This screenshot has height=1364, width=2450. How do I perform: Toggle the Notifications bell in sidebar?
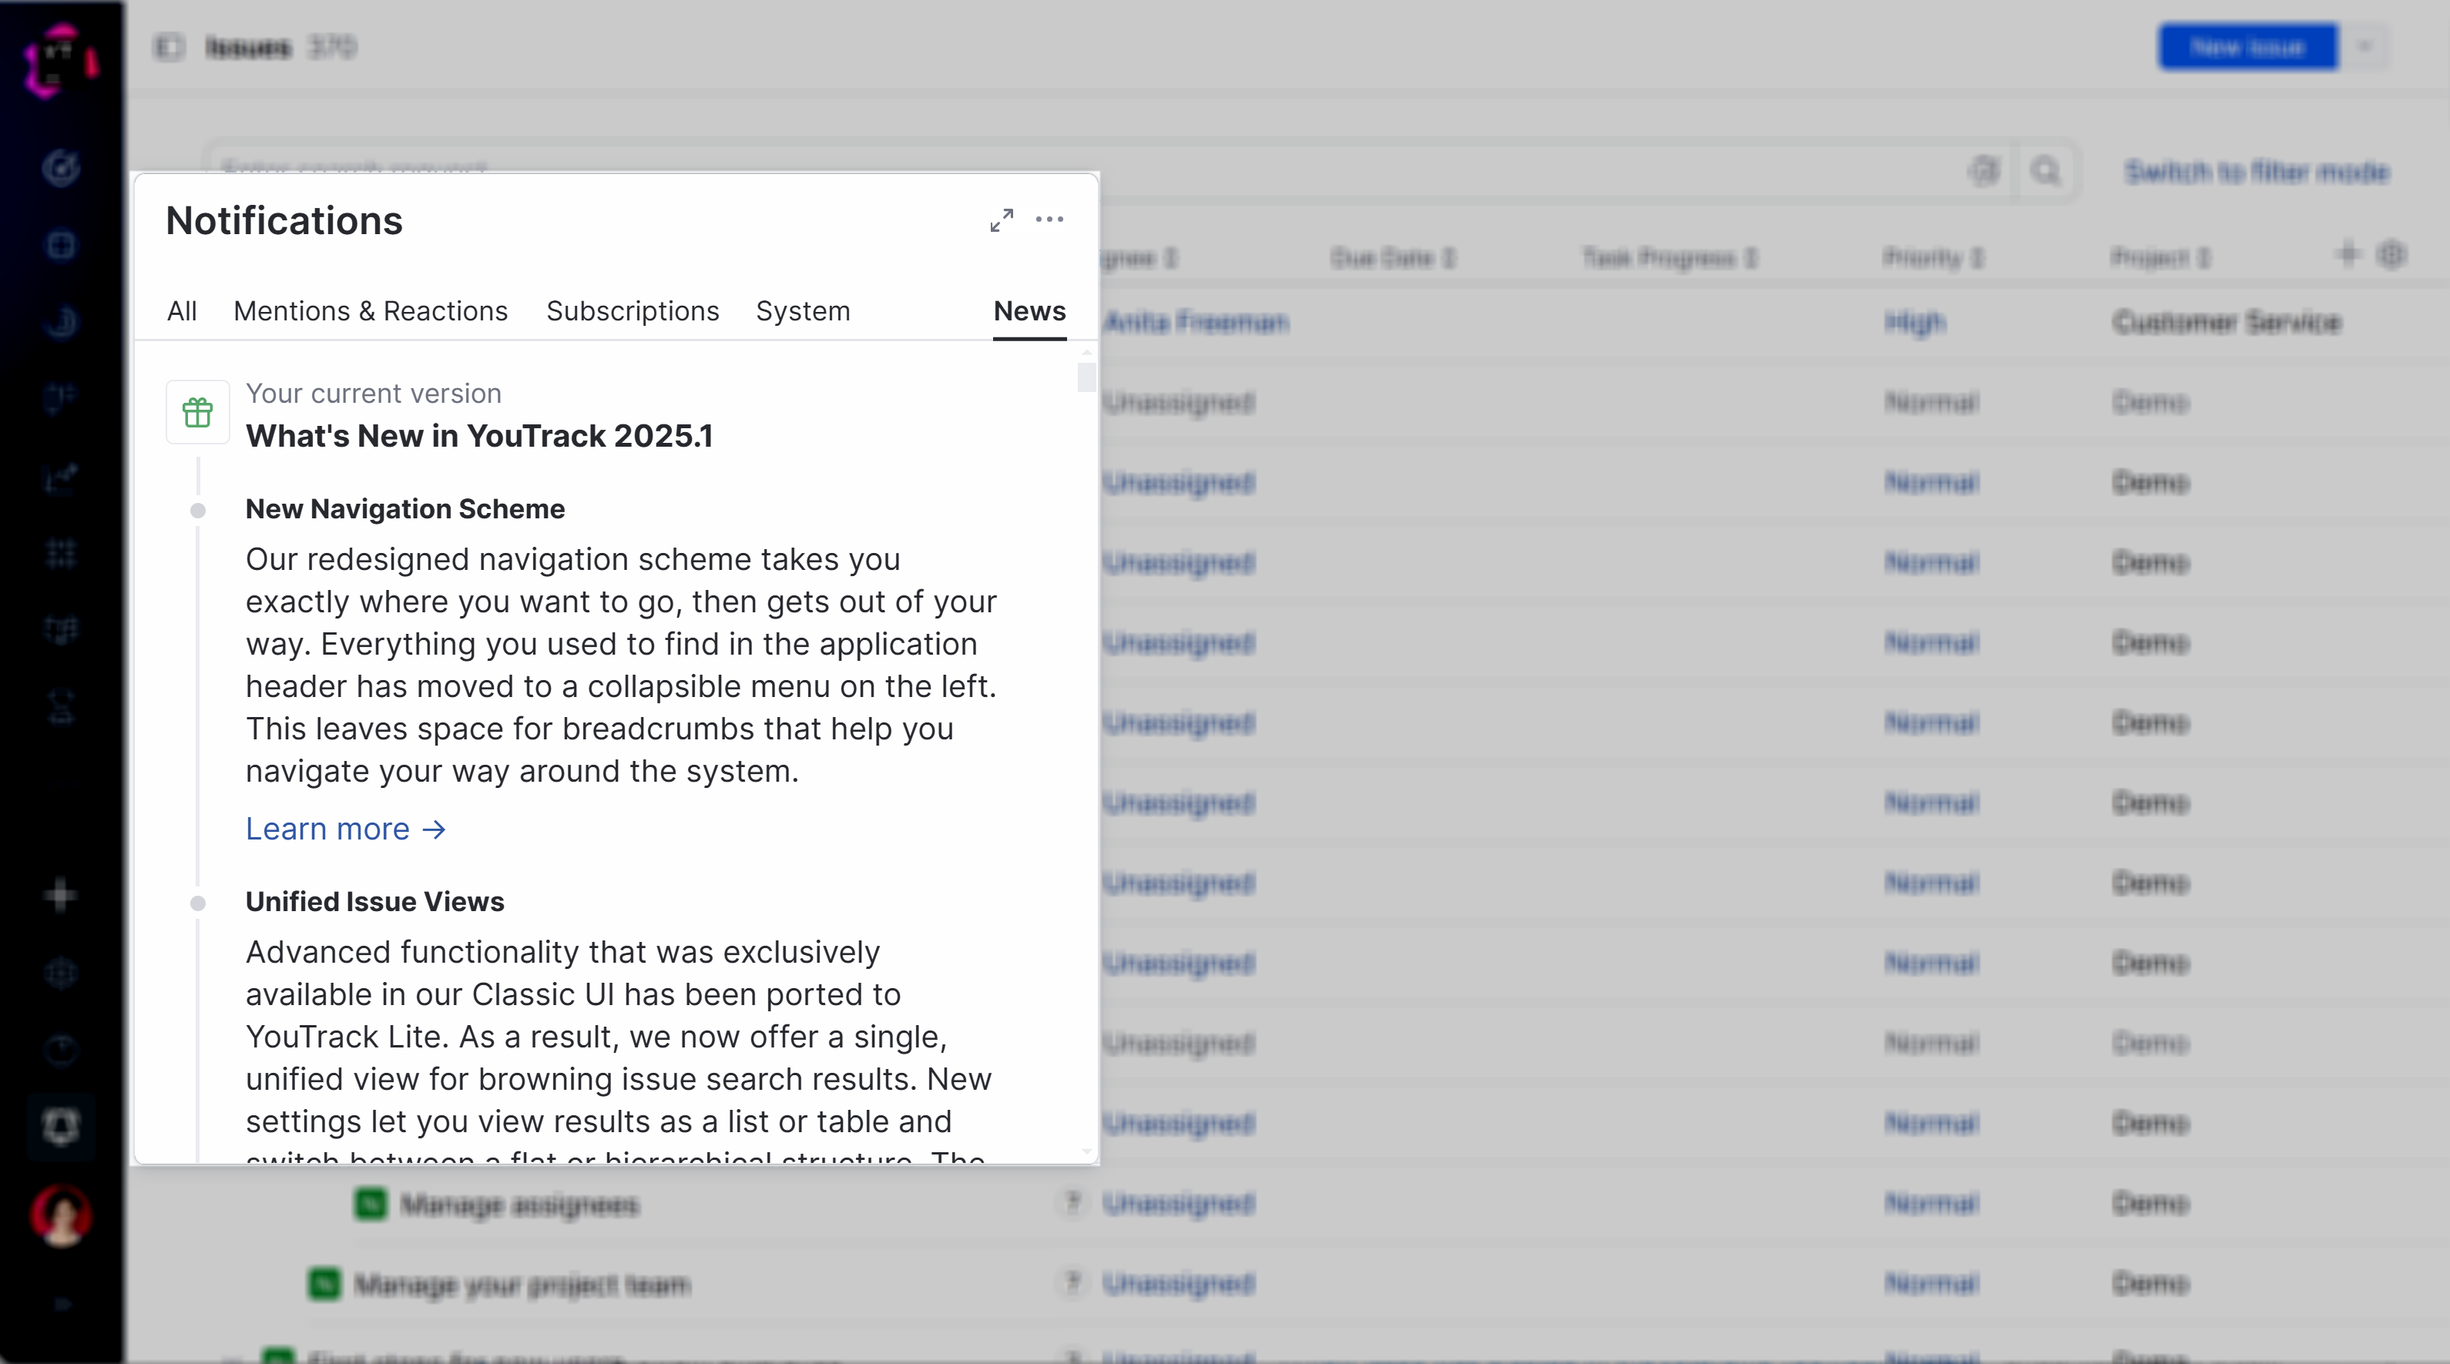[x=61, y=1126]
